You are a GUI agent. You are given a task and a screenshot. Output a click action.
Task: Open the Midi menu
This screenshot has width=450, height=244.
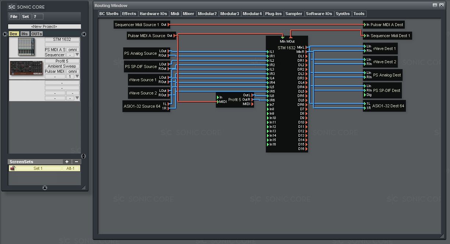(x=175, y=14)
